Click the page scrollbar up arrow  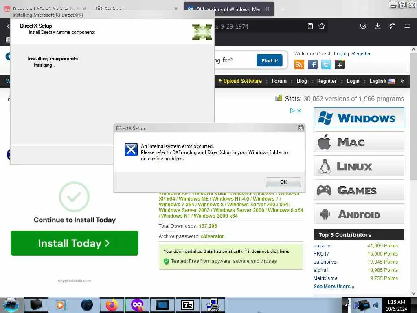click(x=413, y=49)
